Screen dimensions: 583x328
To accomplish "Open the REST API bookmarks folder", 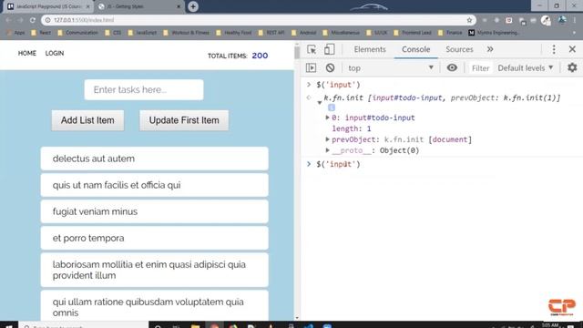I will click(271, 33).
